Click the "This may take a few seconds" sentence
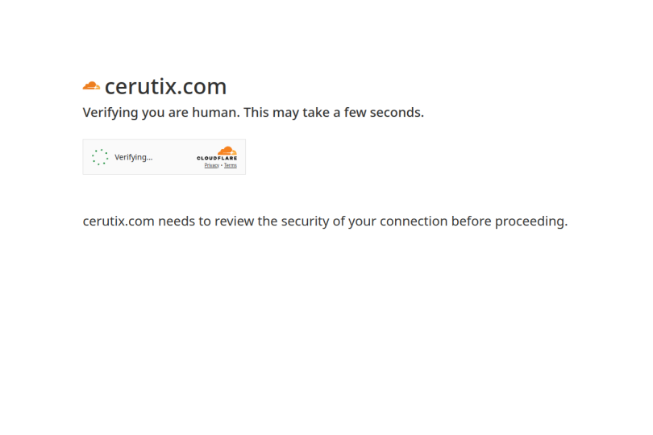653x435 pixels. (334, 113)
